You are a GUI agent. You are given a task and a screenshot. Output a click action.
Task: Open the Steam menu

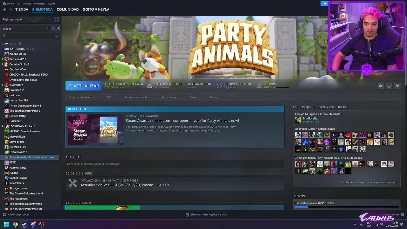tap(10, 3)
